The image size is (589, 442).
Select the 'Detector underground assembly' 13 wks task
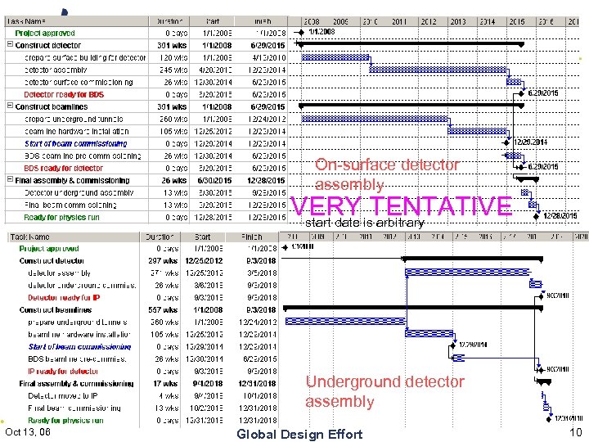pos(79,193)
